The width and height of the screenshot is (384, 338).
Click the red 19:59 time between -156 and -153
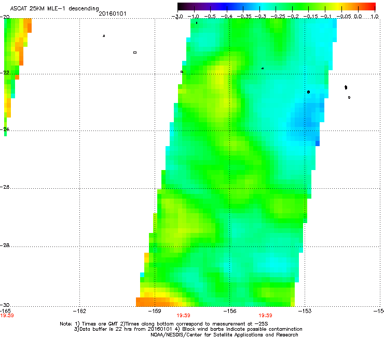[x=266, y=316]
